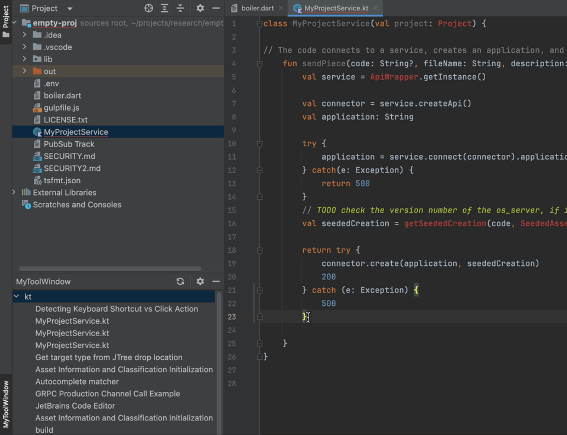567x435 pixels.
Task: Click the lib folder icon
Action: pos(37,59)
